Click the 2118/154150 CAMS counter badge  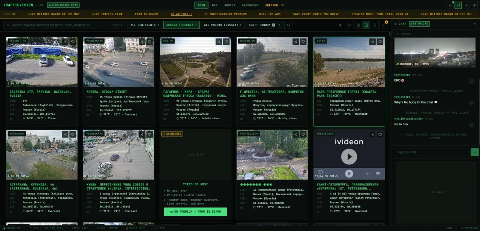click(x=63, y=5)
